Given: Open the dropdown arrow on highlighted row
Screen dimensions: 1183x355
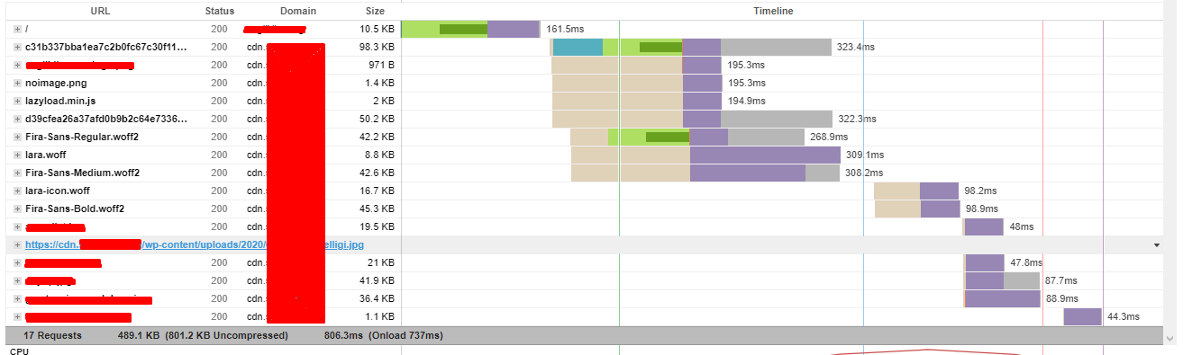Looking at the screenshot, I should click(1156, 244).
